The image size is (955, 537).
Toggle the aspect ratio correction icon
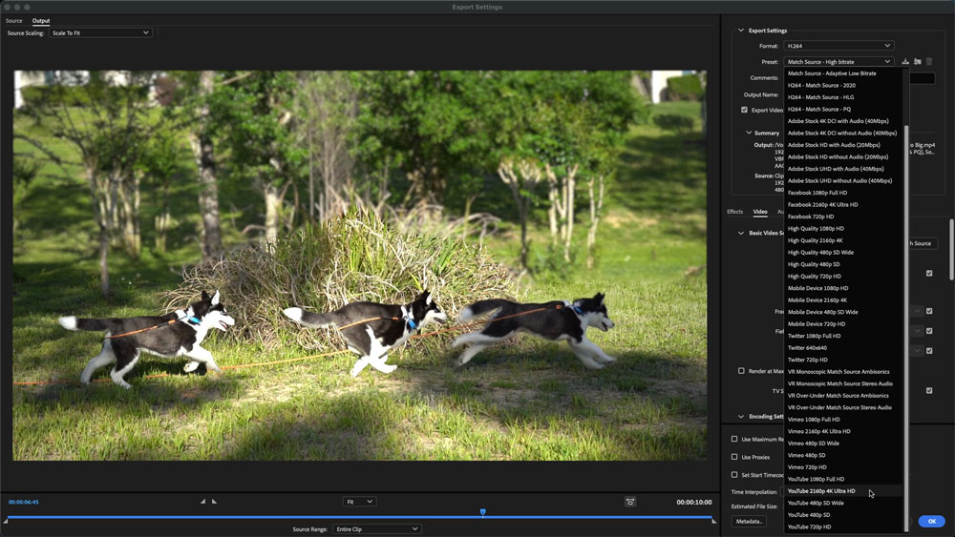[x=630, y=501]
